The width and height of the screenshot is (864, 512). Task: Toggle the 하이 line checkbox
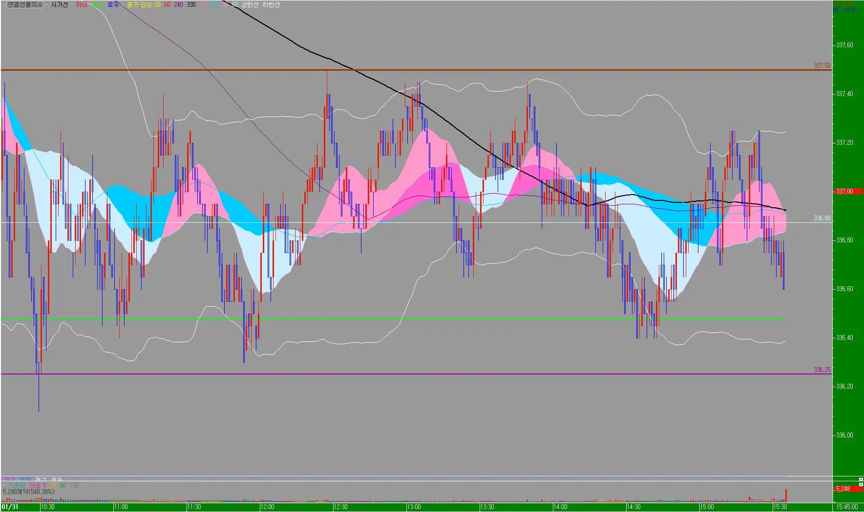coord(72,4)
